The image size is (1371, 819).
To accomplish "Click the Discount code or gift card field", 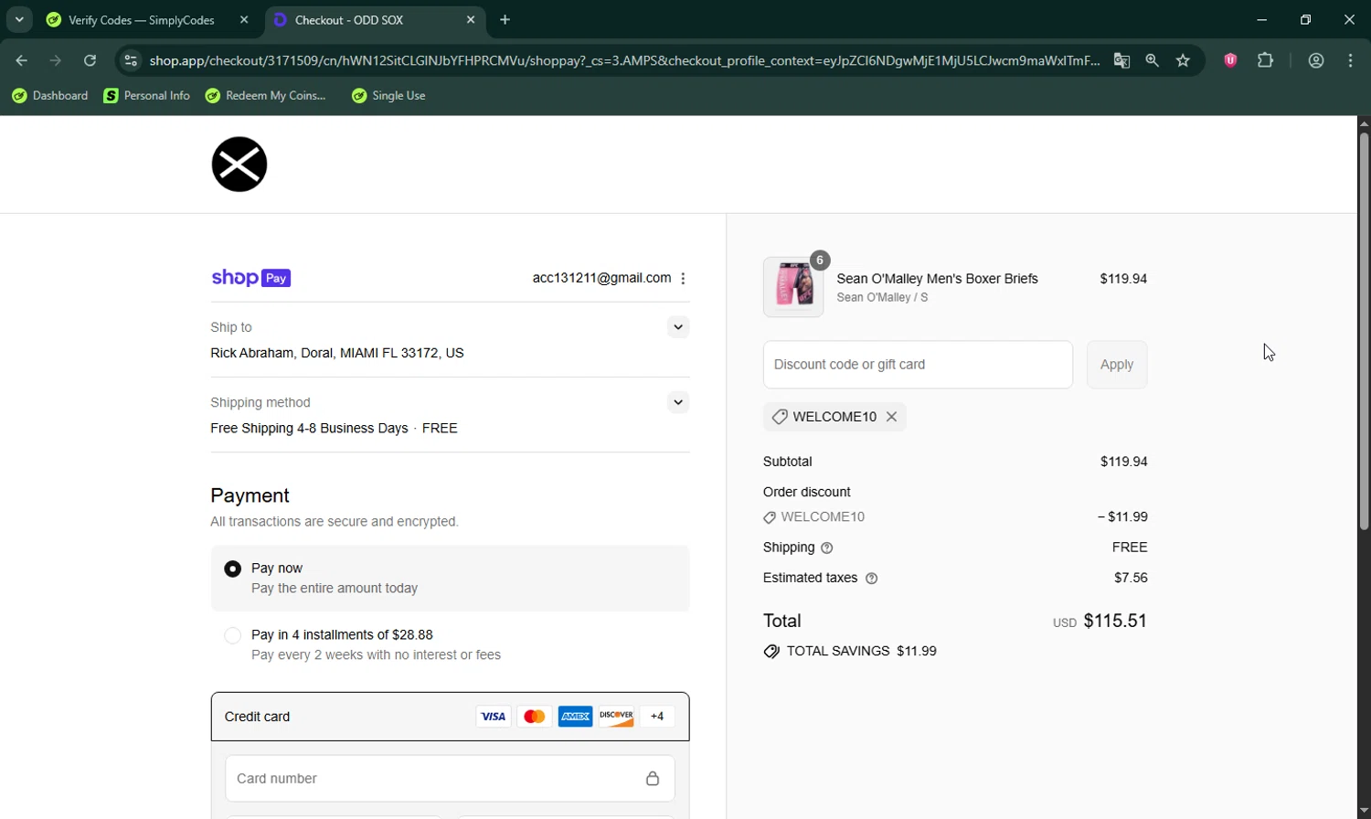I will (x=918, y=365).
